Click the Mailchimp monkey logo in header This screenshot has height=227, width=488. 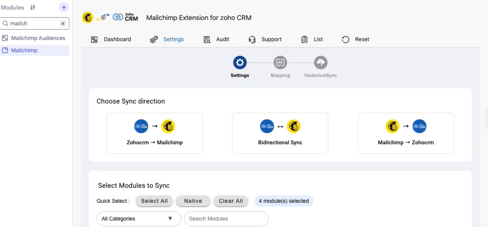(x=87, y=18)
